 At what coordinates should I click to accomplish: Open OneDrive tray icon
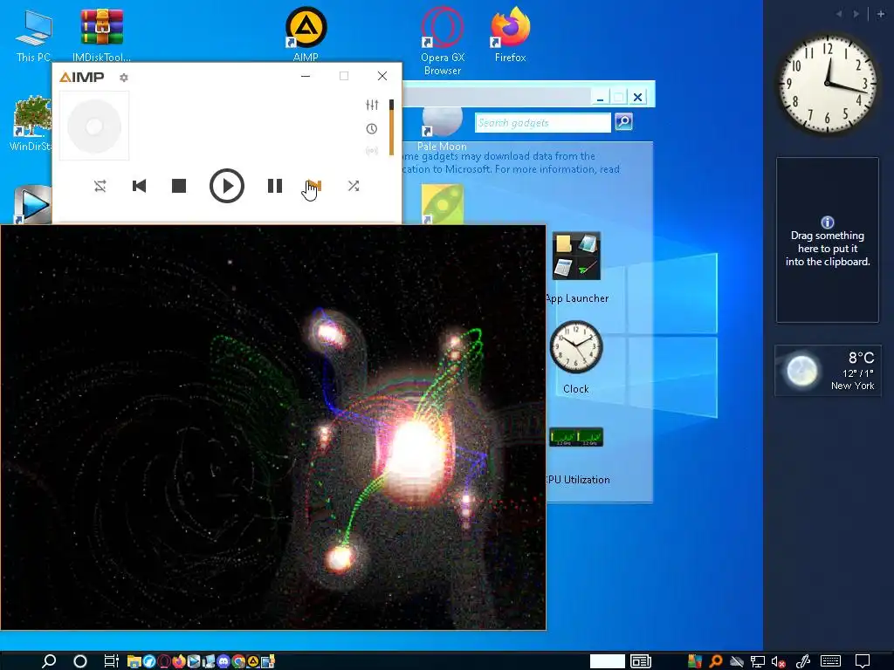[x=737, y=661]
